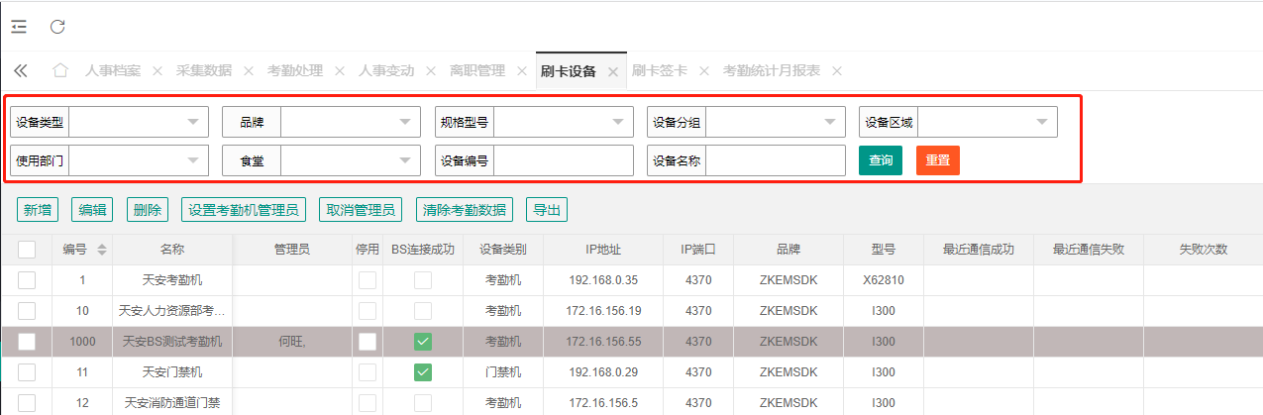Click the 设置考勤机管理员 button

tap(244, 210)
